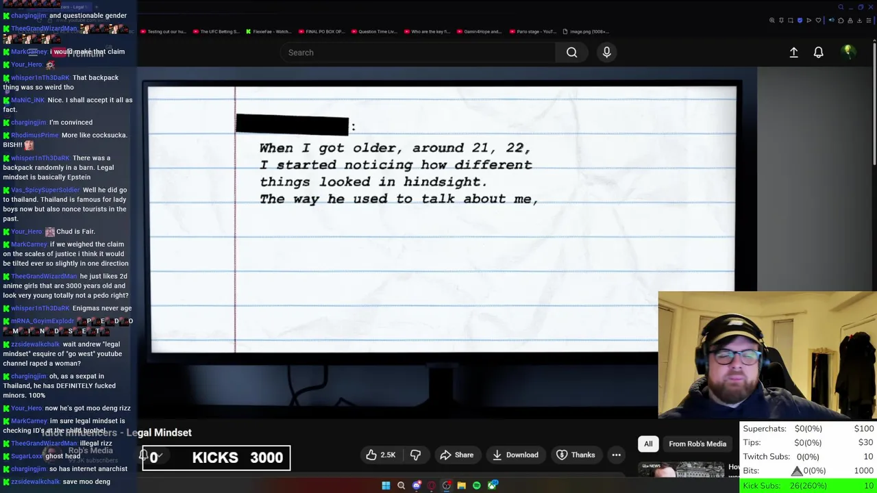The height and width of the screenshot is (493, 877).
Task: Click the KICKS 3000 counter overlay
Action: (x=216, y=458)
